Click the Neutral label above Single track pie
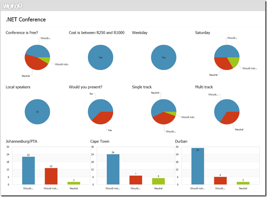 (155, 93)
